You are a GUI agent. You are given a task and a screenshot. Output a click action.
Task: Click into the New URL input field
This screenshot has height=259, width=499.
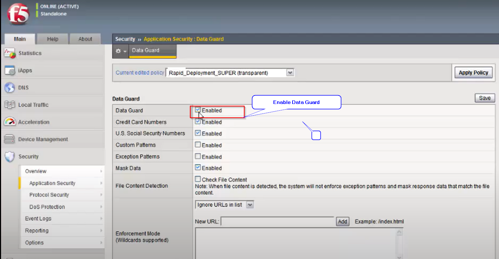(x=277, y=222)
